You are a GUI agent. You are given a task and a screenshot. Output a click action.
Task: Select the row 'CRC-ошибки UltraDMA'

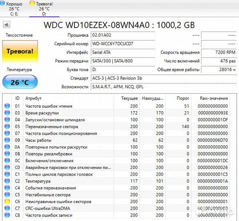116,208
